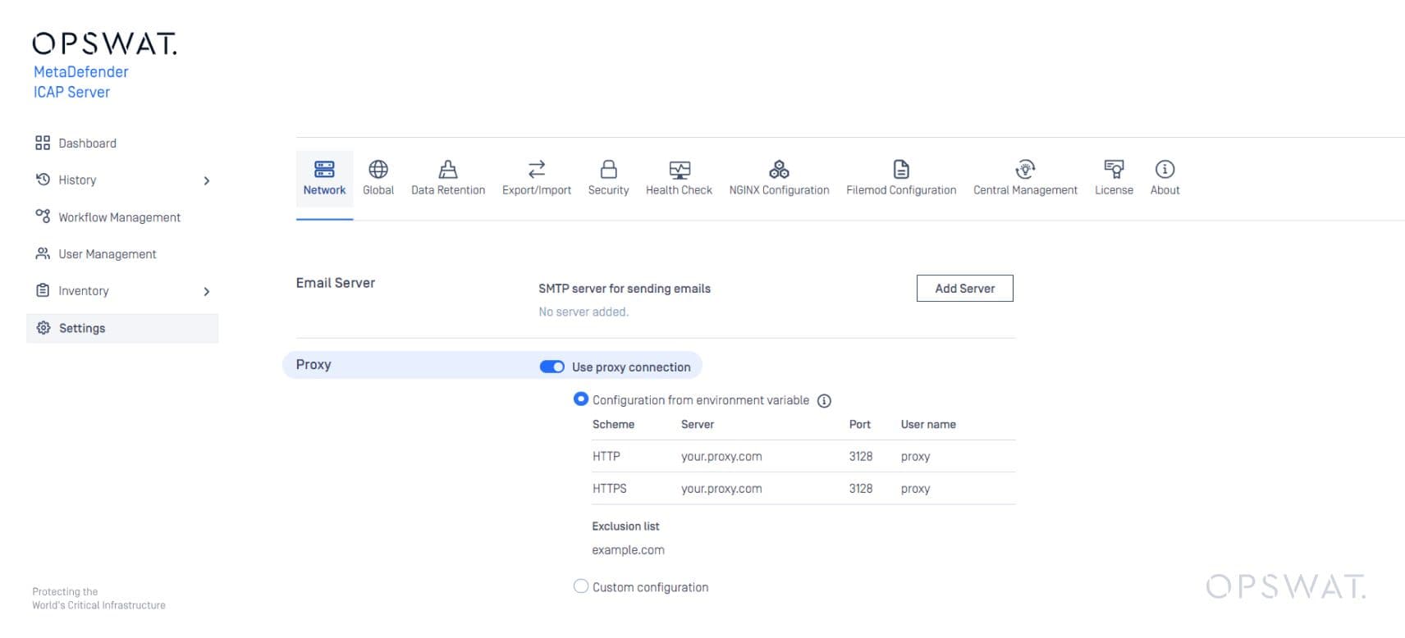Click the Settings gear icon in sidebar
Viewport: 1405px width, 638px height.
click(43, 327)
